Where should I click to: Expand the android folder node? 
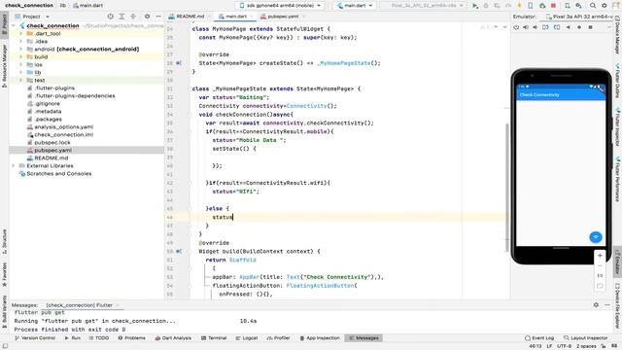click(x=21, y=50)
